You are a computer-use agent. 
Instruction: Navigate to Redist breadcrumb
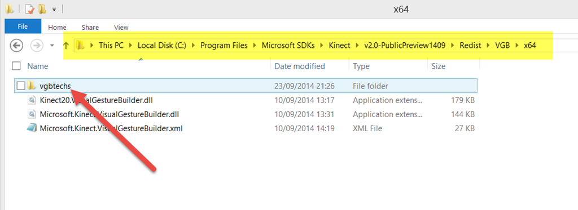tap(470, 46)
